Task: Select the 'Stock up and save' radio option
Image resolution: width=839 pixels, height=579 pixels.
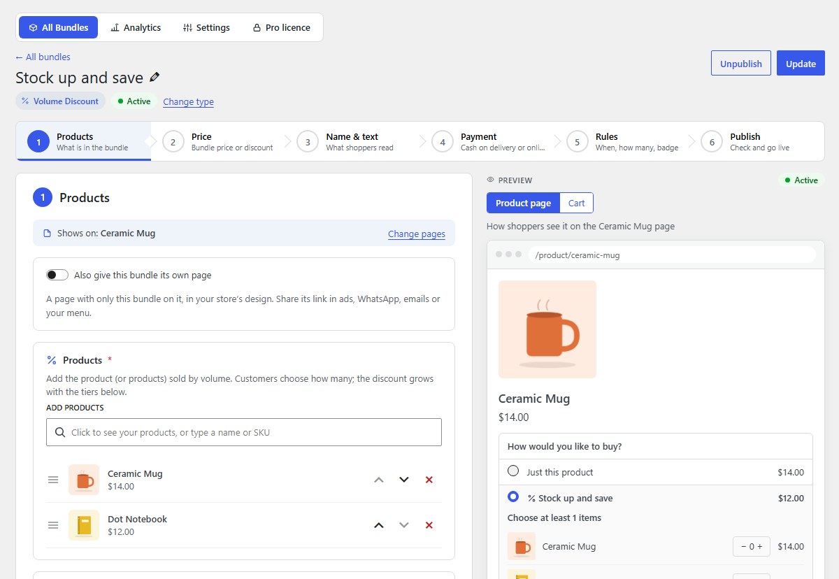Action: pos(513,496)
